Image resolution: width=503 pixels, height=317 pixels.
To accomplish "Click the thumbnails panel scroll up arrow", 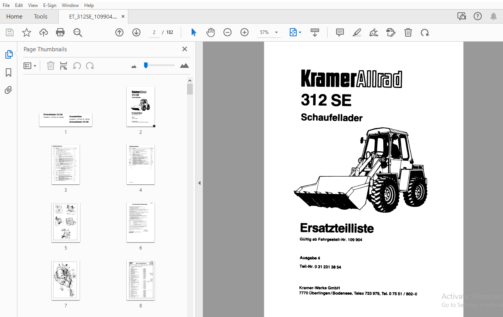I will (x=190, y=80).
